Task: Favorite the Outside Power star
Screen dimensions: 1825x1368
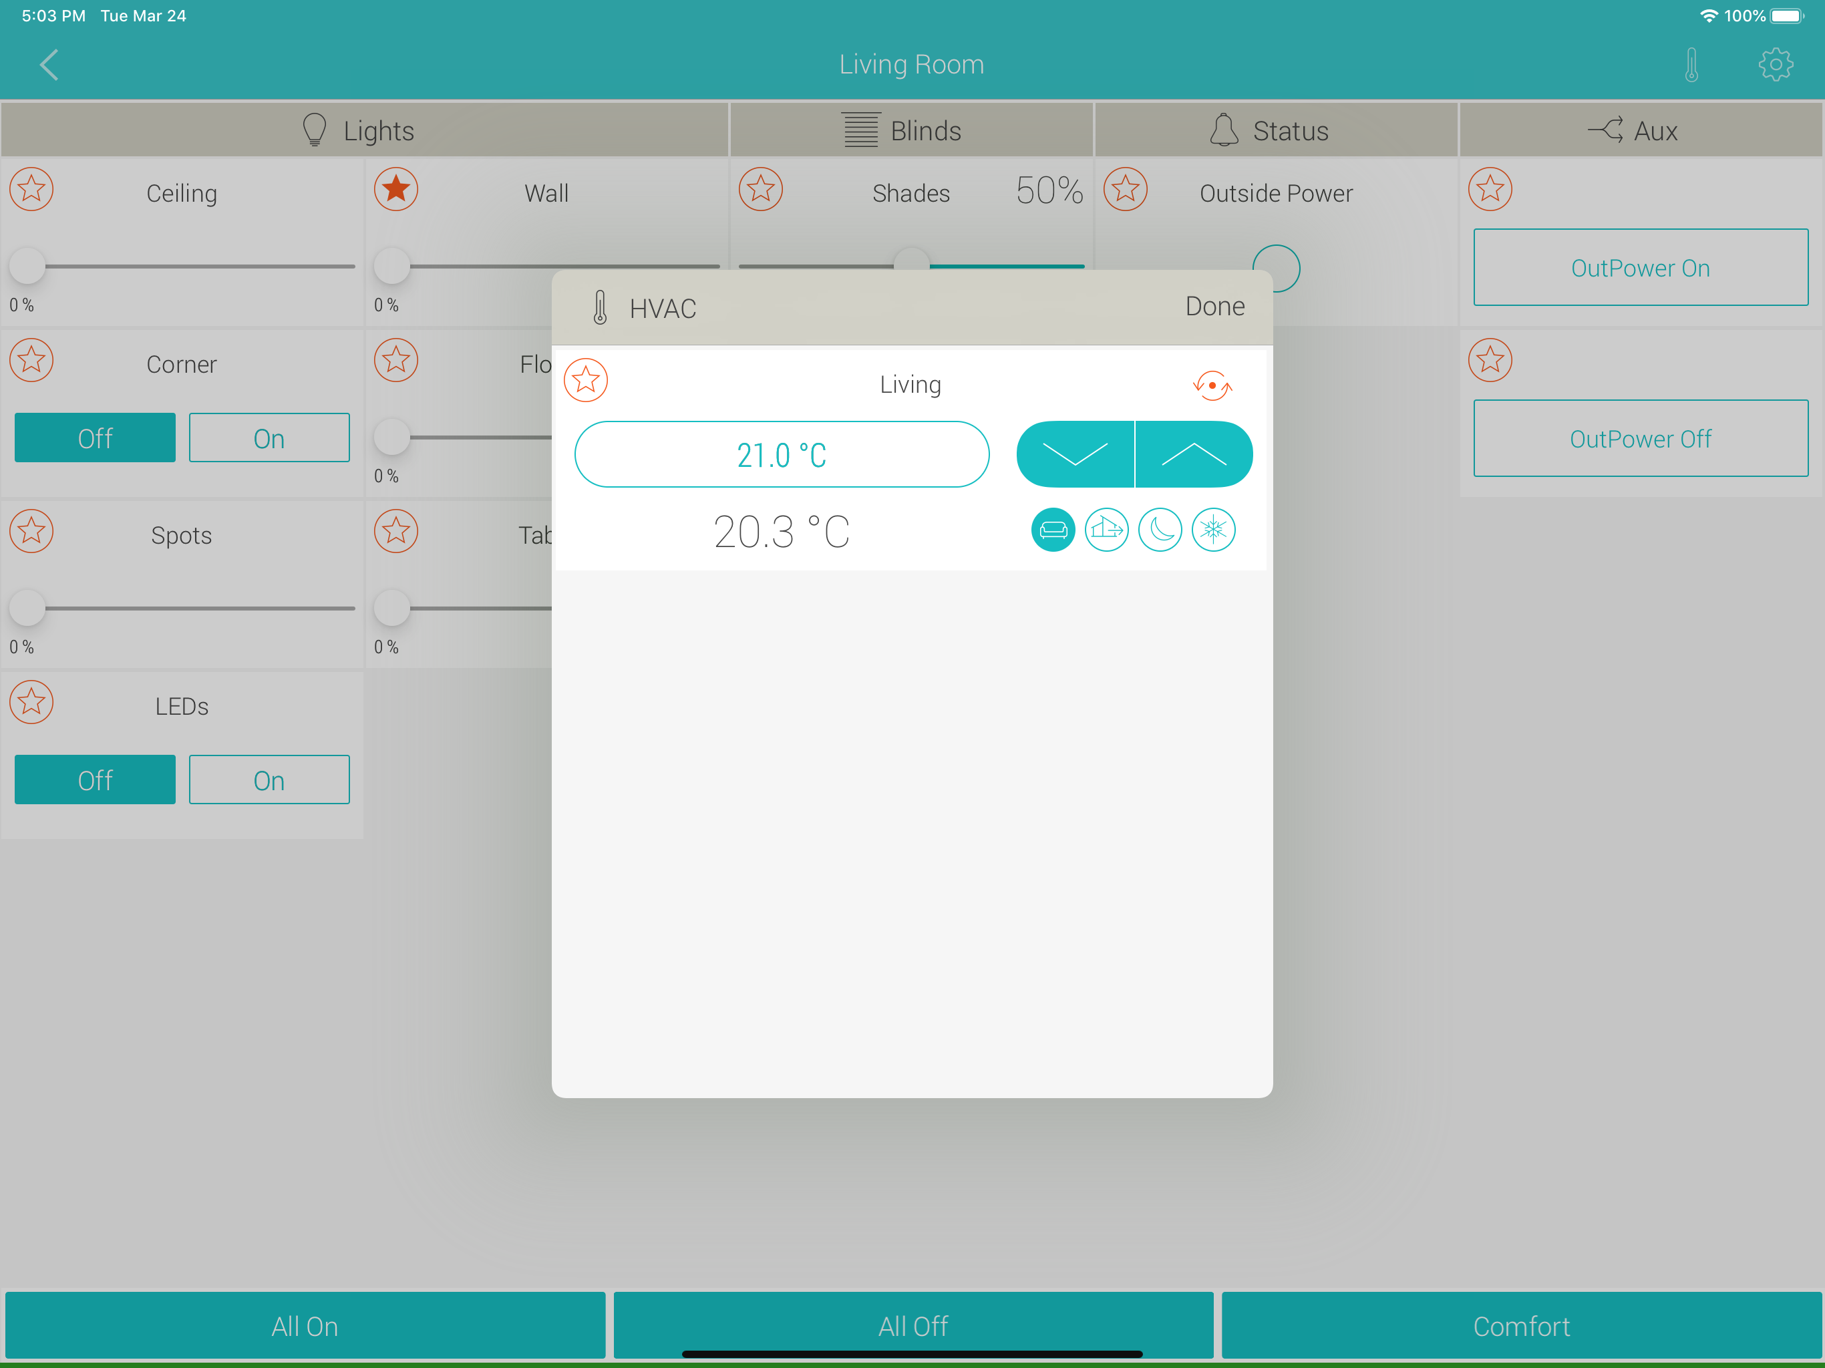Action: [x=1126, y=189]
